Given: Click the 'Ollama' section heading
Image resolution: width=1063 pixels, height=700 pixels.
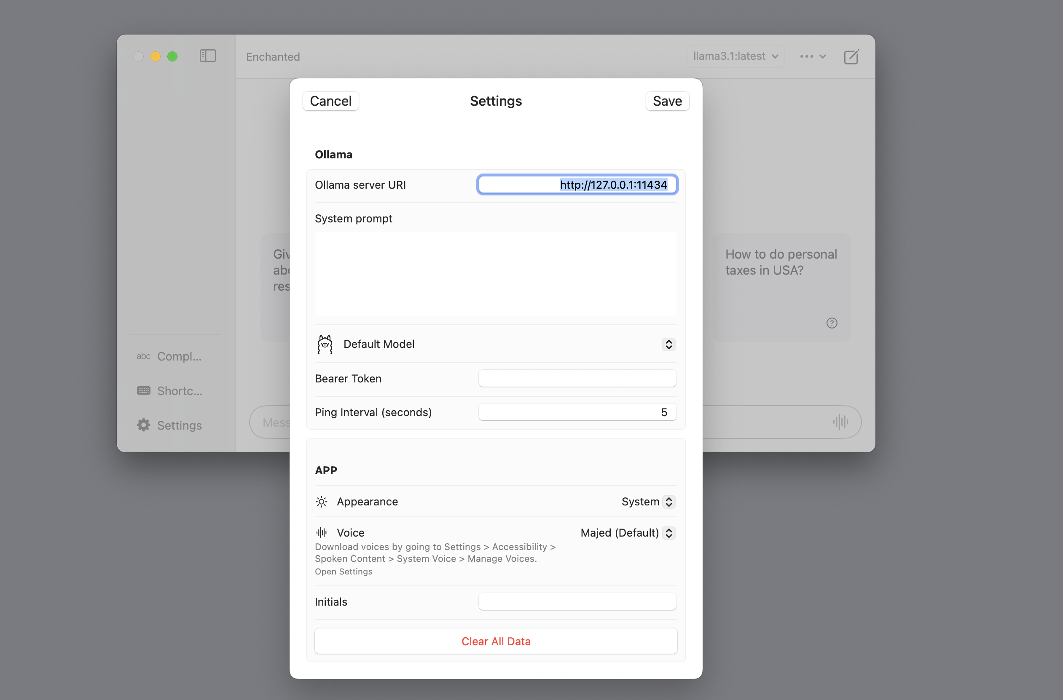Looking at the screenshot, I should (334, 155).
